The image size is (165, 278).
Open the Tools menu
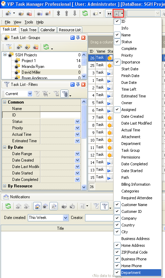coord(29,22)
